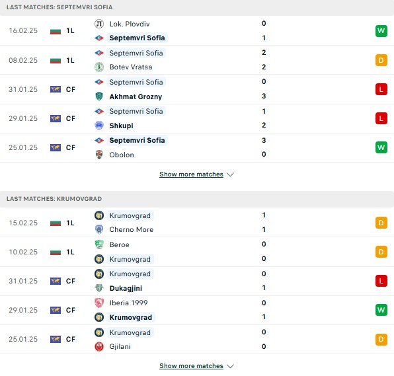Image resolution: width=394 pixels, height=376 pixels.
Task: Click the Beroe club crest icon
Action: [x=99, y=244]
